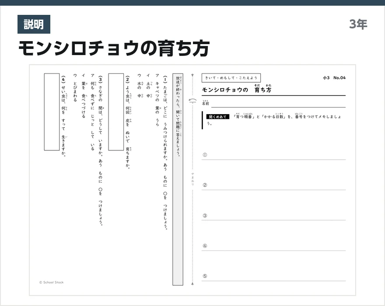Select option ア キャベツの葉のうら
This screenshot has width=385, height=306.
[157, 100]
